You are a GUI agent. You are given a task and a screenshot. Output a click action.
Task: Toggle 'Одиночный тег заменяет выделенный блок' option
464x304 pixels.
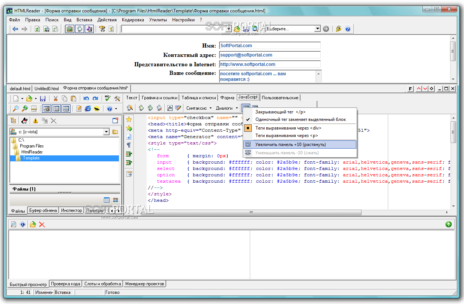300,119
